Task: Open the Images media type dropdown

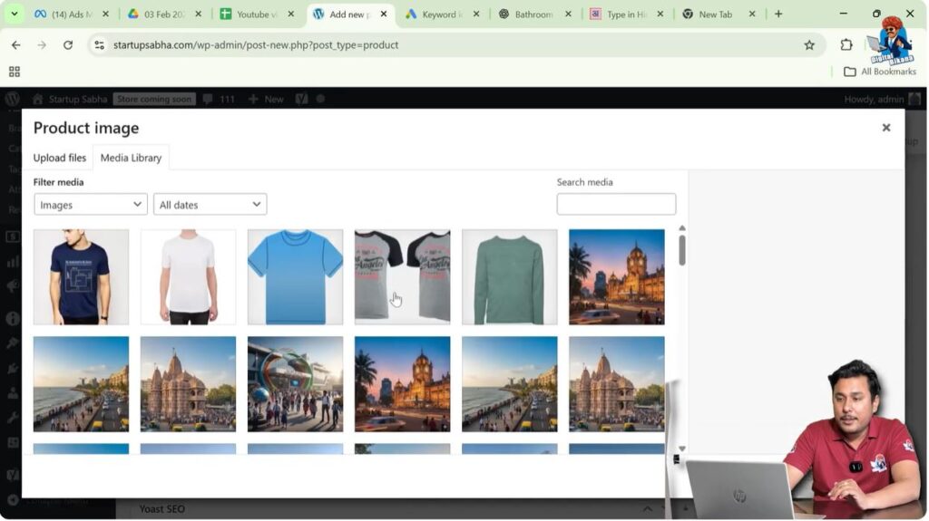Action: (x=91, y=204)
